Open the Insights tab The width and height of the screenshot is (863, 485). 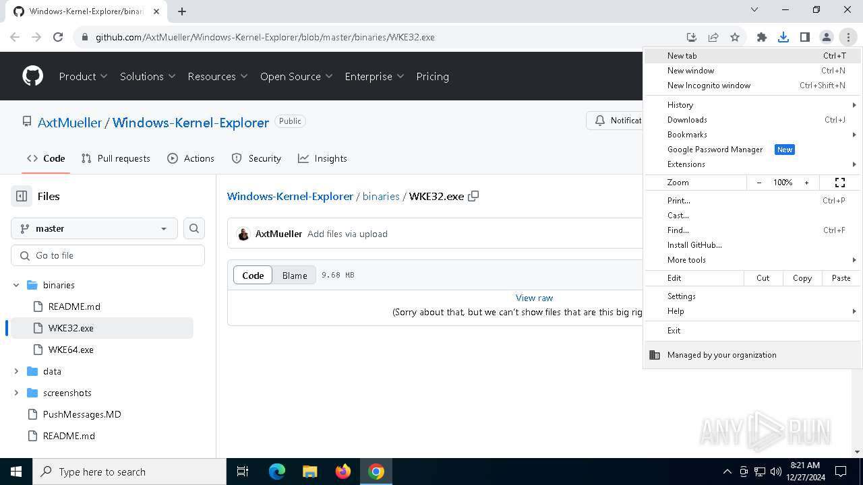pos(322,158)
